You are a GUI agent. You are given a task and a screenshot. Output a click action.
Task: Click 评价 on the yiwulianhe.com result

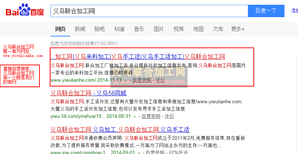coord(160,80)
